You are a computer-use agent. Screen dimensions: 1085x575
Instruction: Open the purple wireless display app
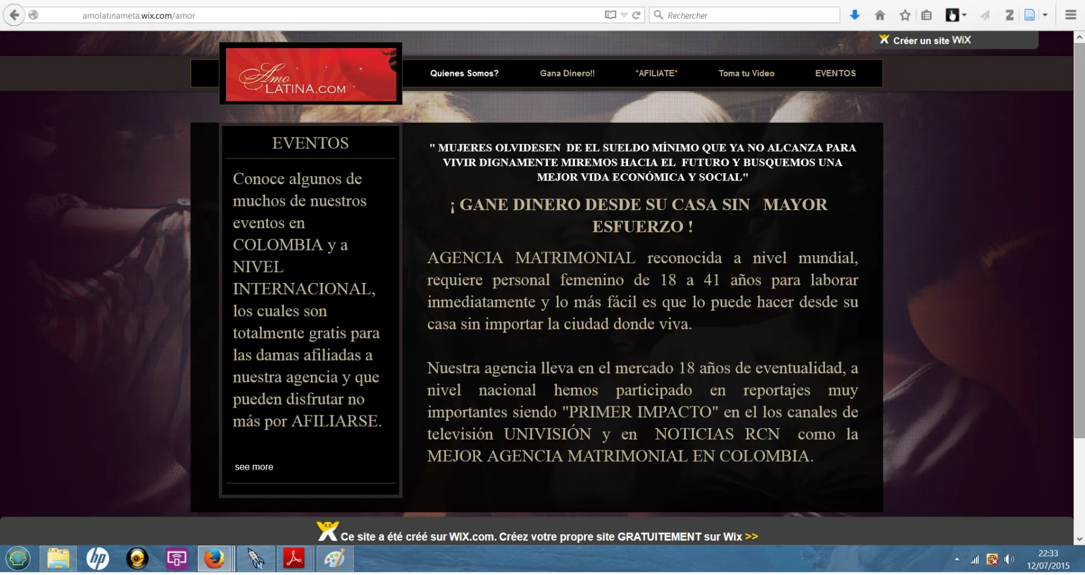(x=177, y=559)
